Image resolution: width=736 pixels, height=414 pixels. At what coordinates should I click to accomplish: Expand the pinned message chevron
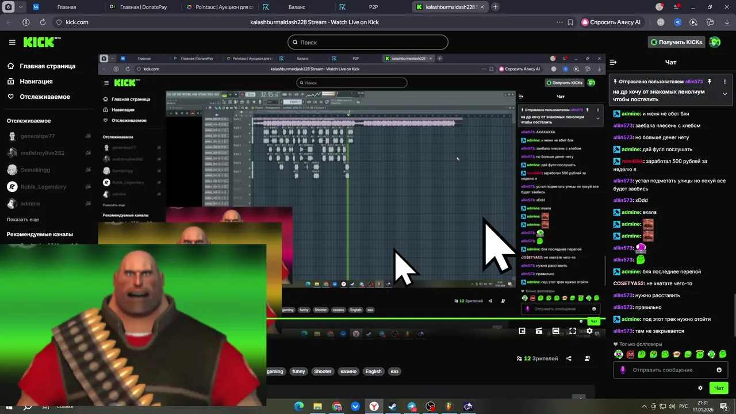(724, 94)
